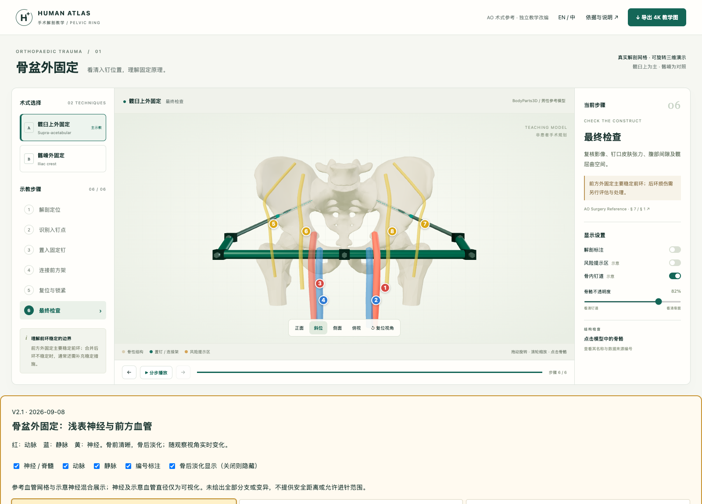The height and width of the screenshot is (504, 702).
Task: Uncheck the 静脉 checkbox
Action: (x=97, y=466)
